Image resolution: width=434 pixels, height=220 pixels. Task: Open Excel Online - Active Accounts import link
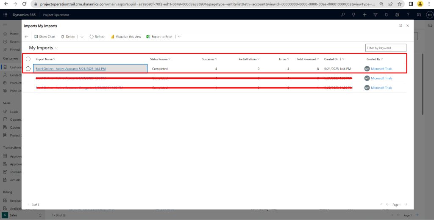coord(70,68)
